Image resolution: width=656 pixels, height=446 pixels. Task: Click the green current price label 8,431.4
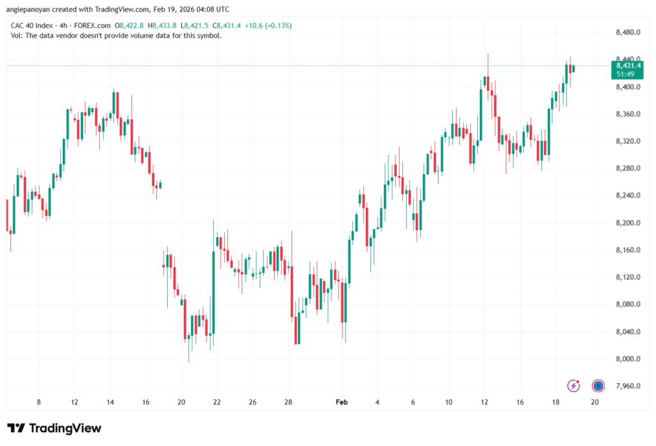[628, 65]
